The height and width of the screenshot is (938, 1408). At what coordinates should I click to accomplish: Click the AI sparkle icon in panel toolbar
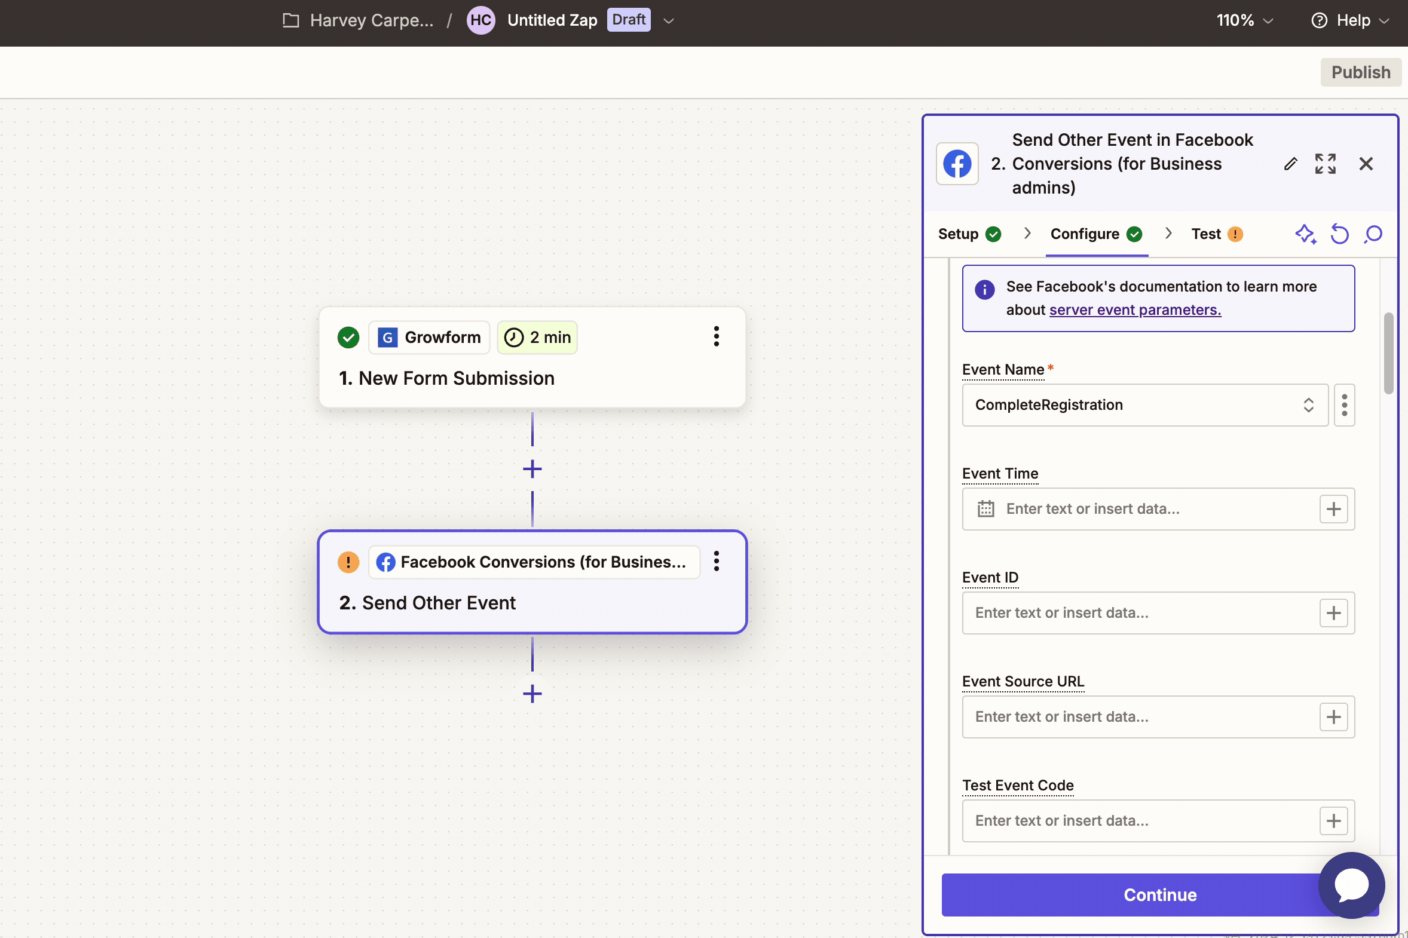pyautogui.click(x=1306, y=234)
